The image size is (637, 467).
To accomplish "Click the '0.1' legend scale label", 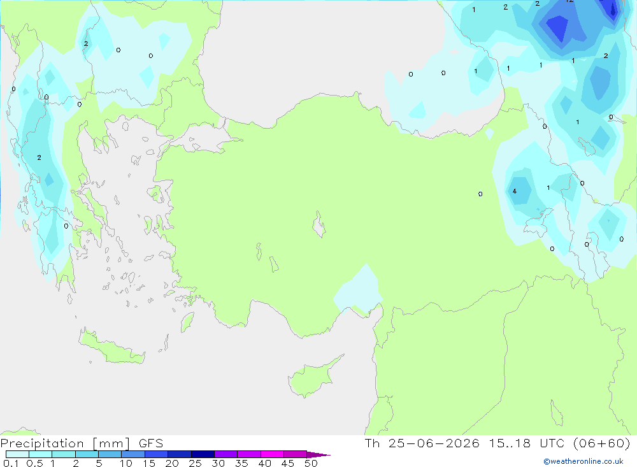I will click(x=11, y=463).
